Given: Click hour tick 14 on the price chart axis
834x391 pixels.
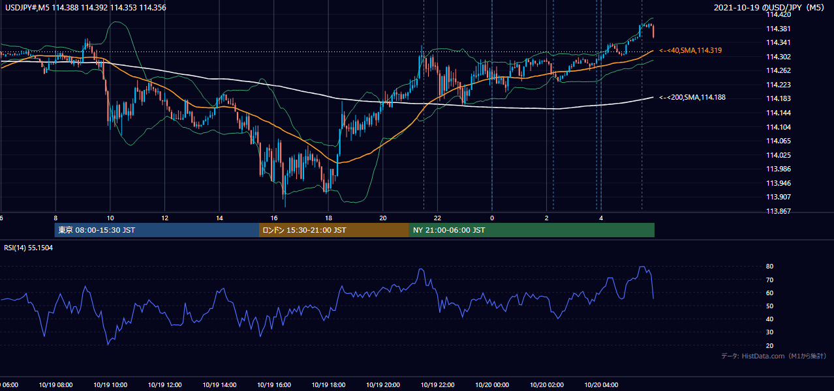Looking at the screenshot, I should (219, 218).
